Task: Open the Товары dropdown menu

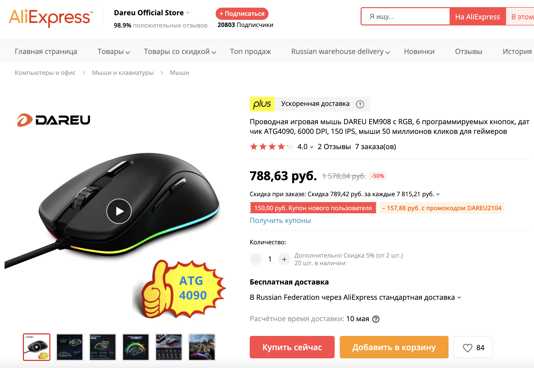Action: point(113,52)
